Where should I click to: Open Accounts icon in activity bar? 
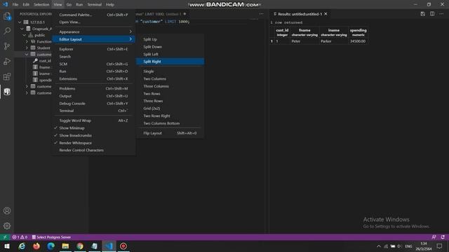click(x=7, y=211)
